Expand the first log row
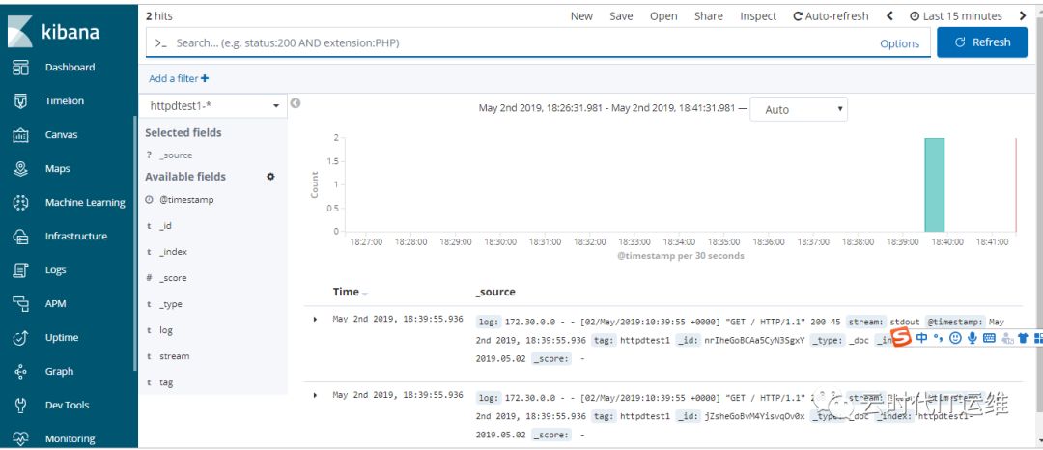This screenshot has width=1043, height=450. [315, 320]
